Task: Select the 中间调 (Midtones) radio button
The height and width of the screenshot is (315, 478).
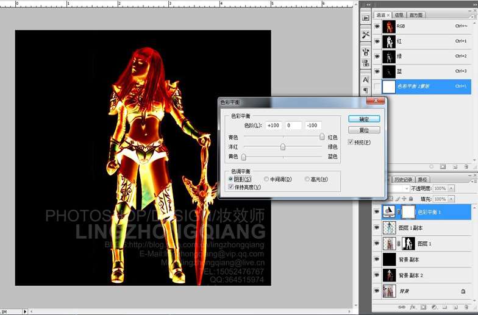Action: point(266,179)
